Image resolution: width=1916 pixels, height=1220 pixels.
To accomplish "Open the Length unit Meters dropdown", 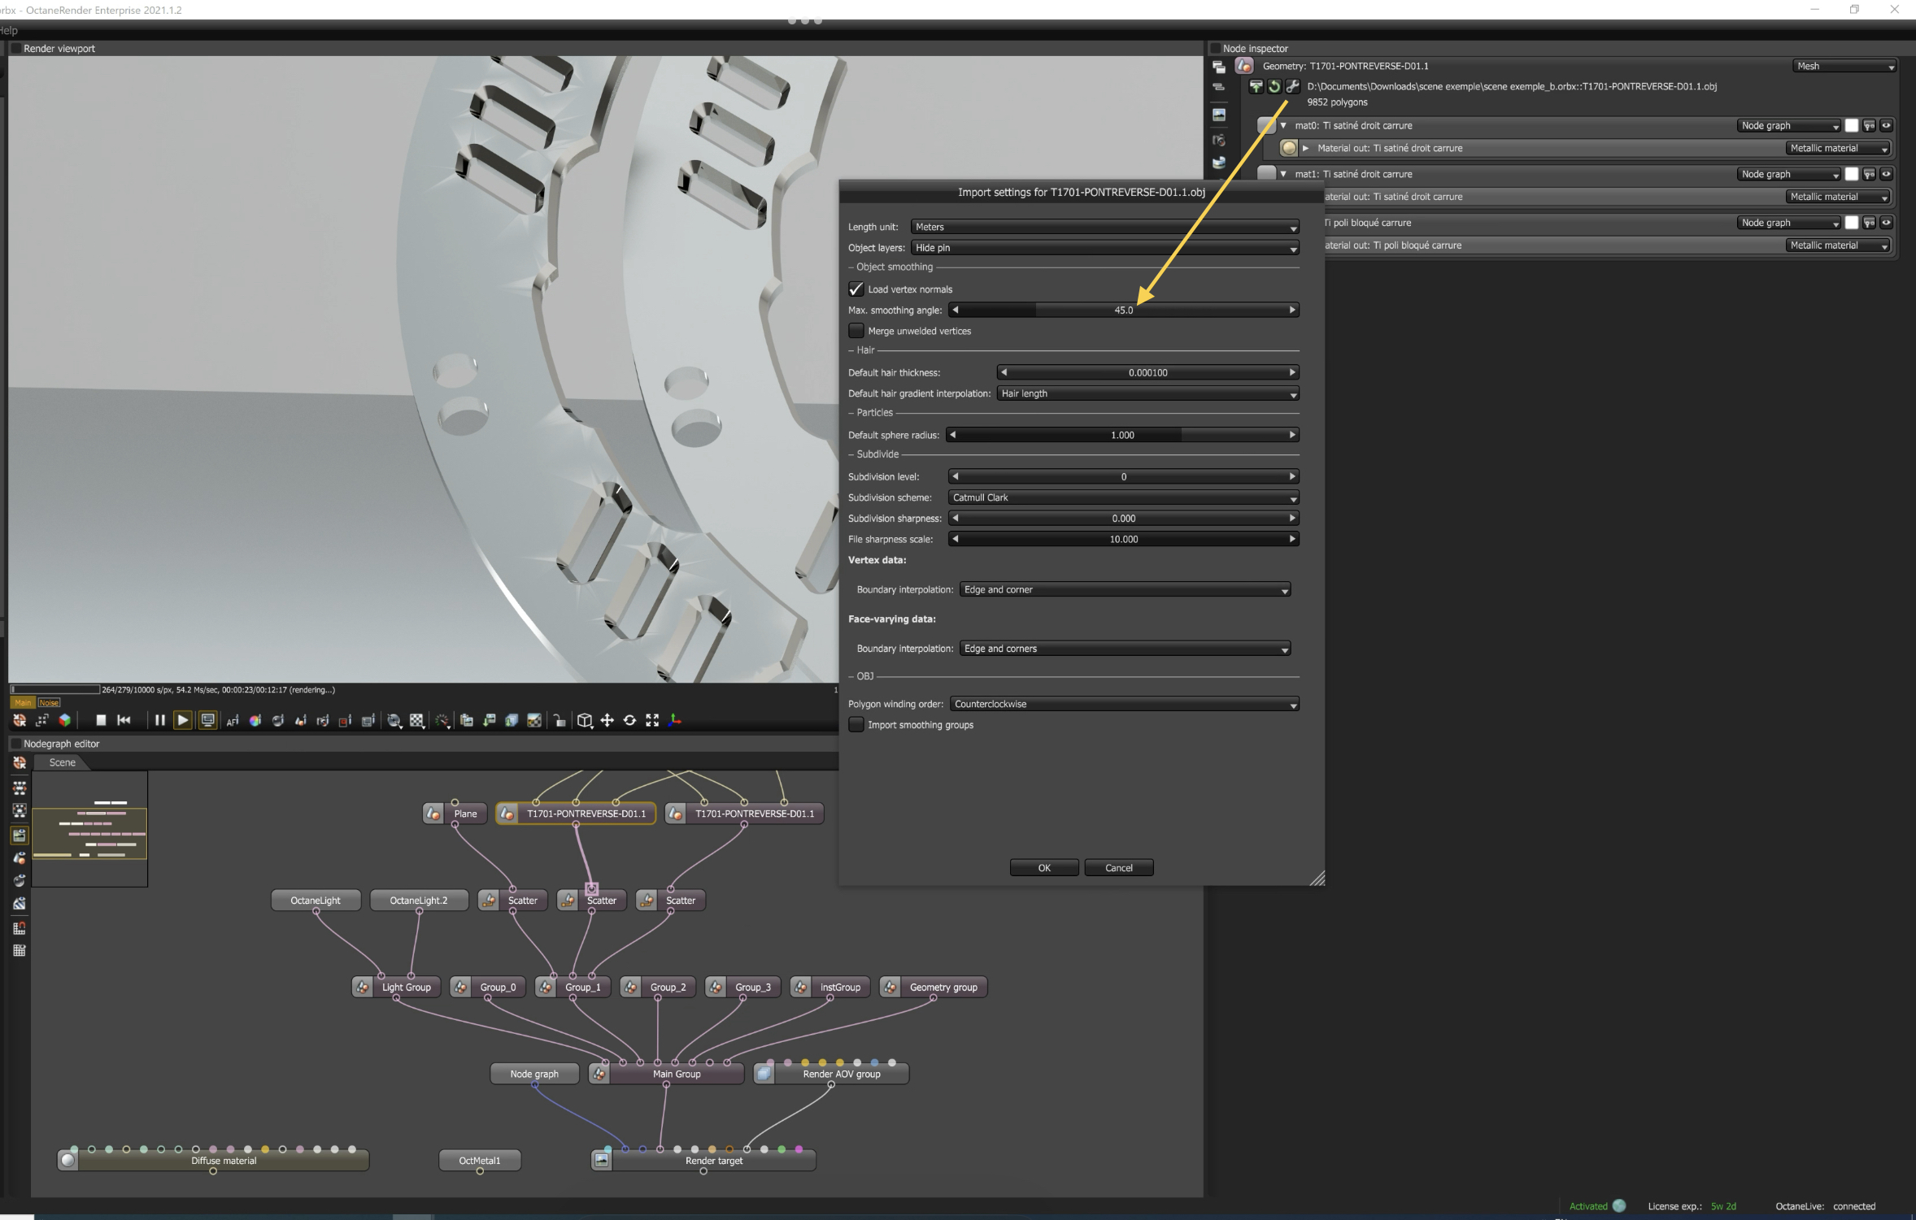I will (x=1104, y=227).
